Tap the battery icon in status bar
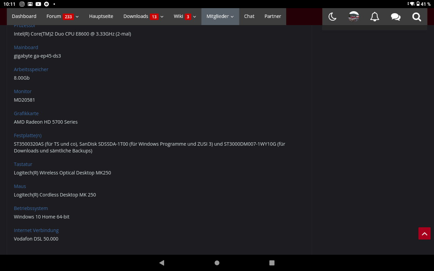 point(418,4)
